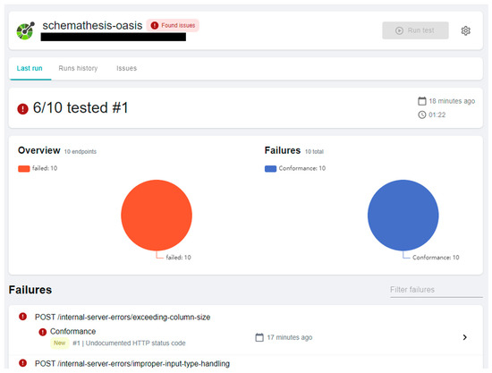Open settings via the gear icon
This screenshot has height=373, width=492.
click(x=466, y=30)
